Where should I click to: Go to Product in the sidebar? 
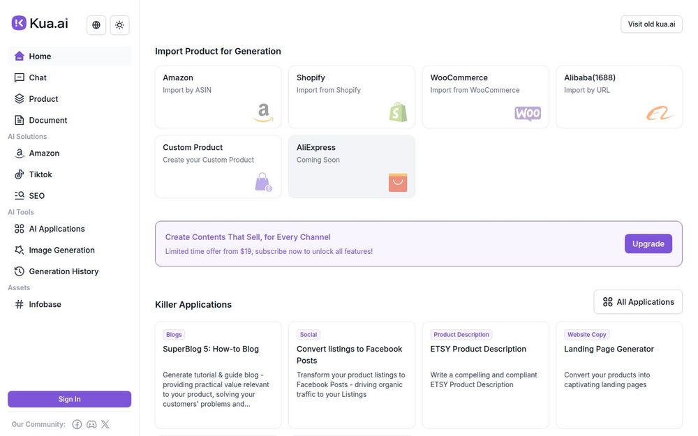[x=43, y=99]
